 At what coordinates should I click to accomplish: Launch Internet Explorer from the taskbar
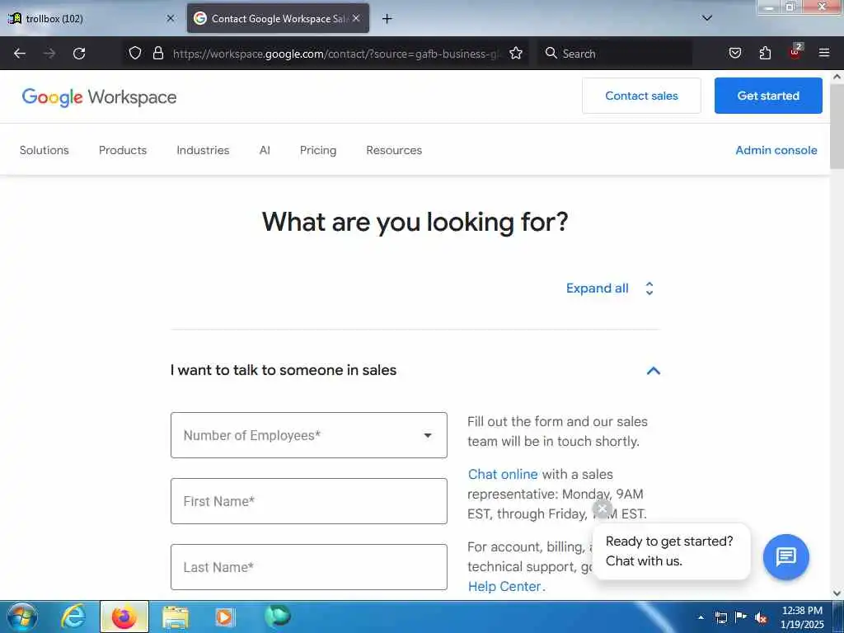coord(73,617)
